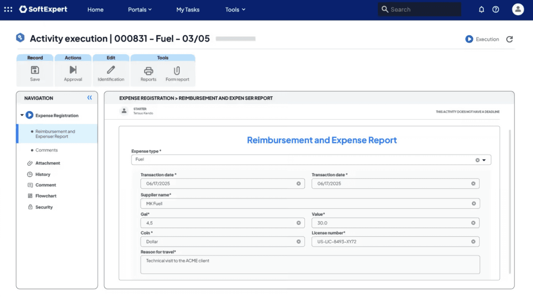
Task: Click the Gal input field
Action: (223, 223)
